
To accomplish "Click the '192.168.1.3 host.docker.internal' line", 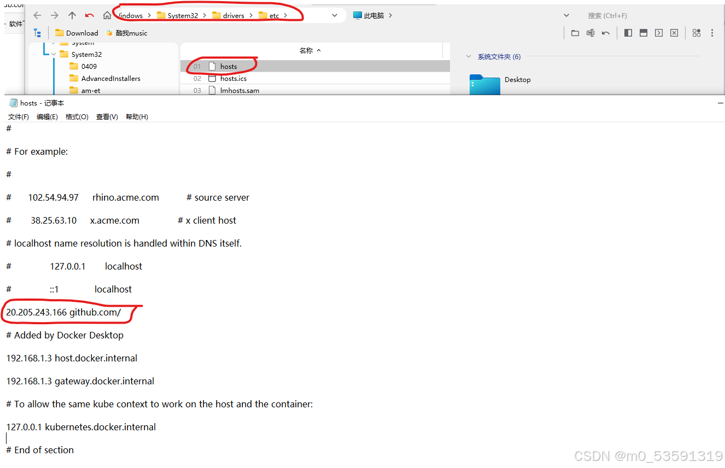I will click(x=72, y=358).
